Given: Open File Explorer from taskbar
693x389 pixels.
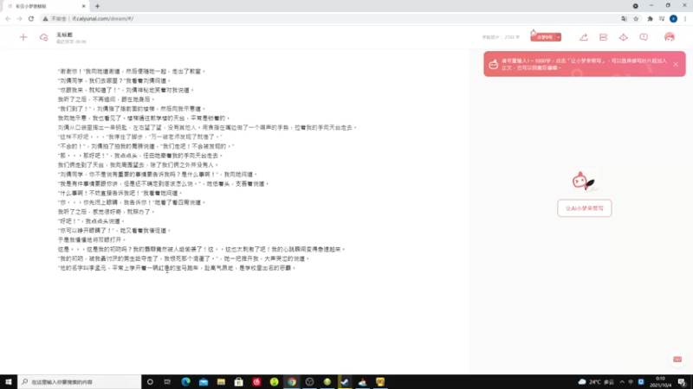Looking at the screenshot, I should point(221,382).
